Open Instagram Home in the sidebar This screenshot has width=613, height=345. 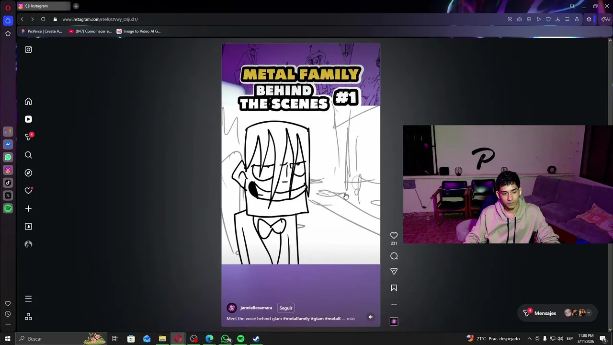(28, 101)
